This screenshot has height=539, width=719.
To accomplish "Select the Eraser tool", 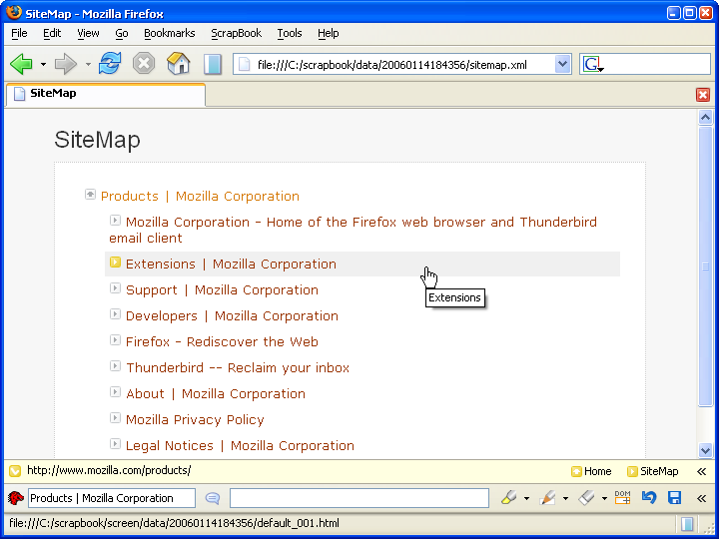I will click(x=587, y=498).
